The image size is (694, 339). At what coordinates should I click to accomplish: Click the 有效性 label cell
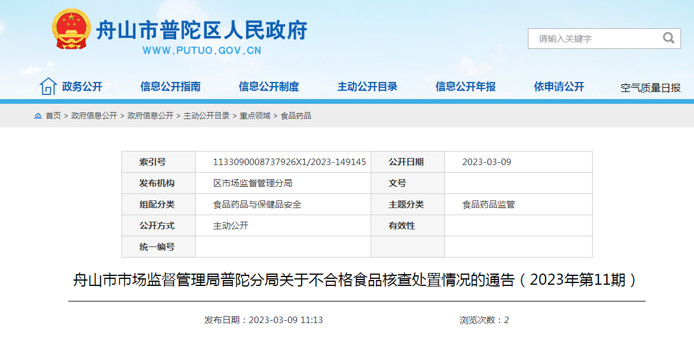(x=408, y=226)
